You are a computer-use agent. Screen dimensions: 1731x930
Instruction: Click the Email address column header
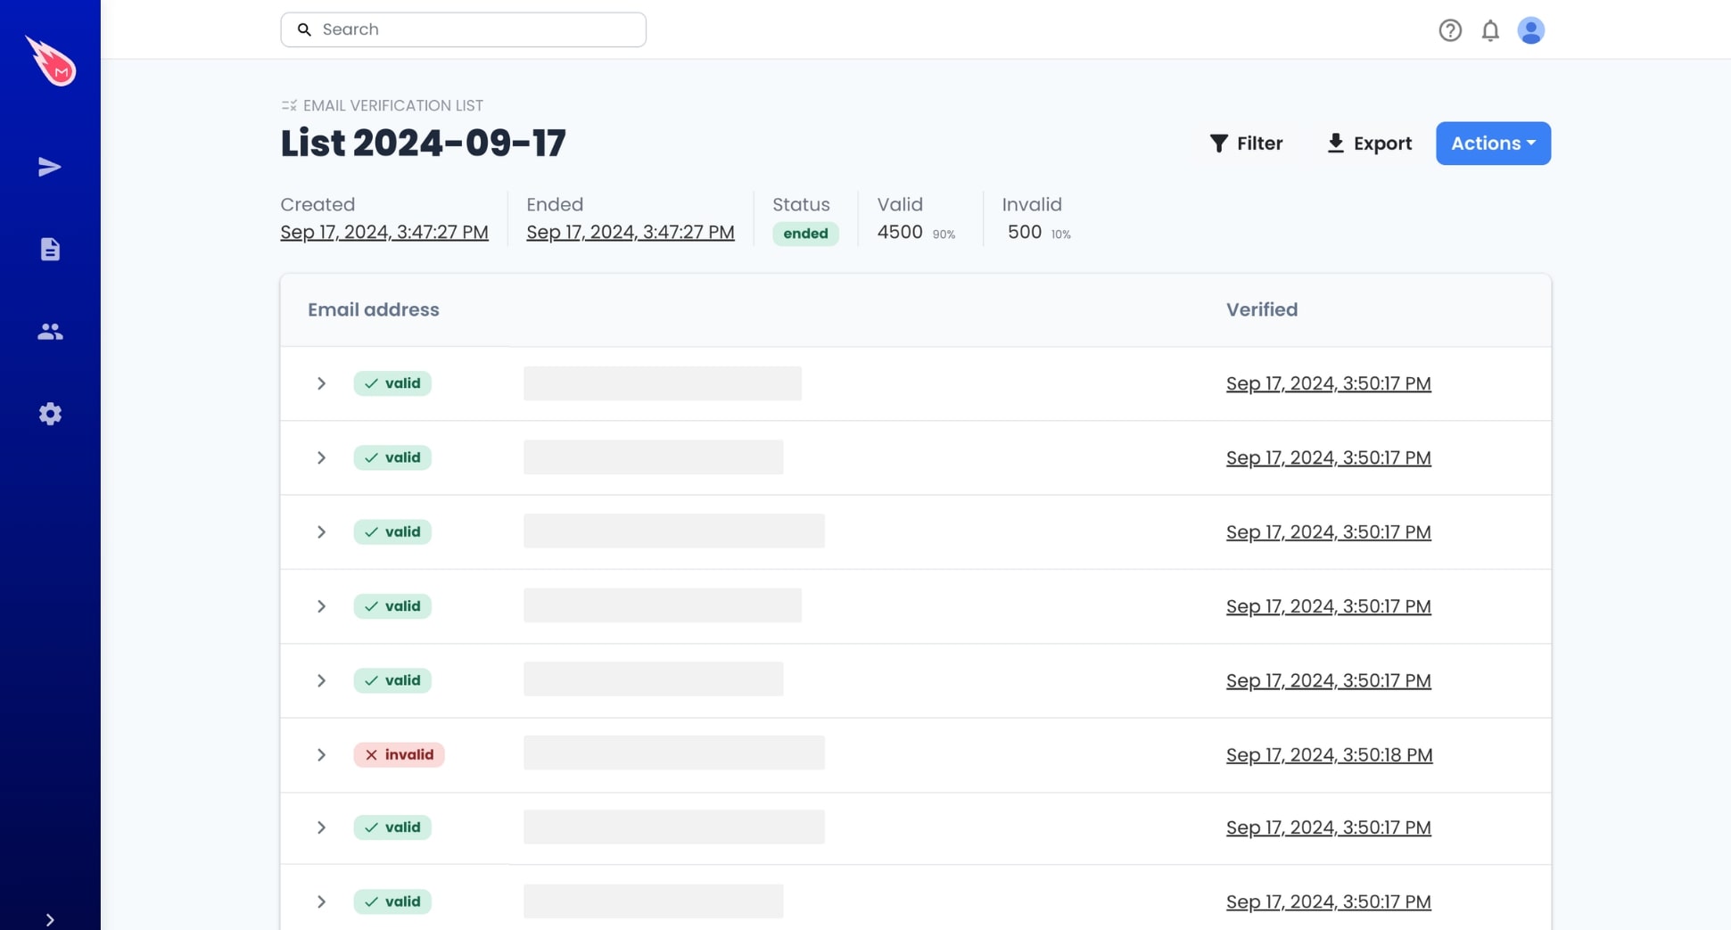click(x=374, y=310)
